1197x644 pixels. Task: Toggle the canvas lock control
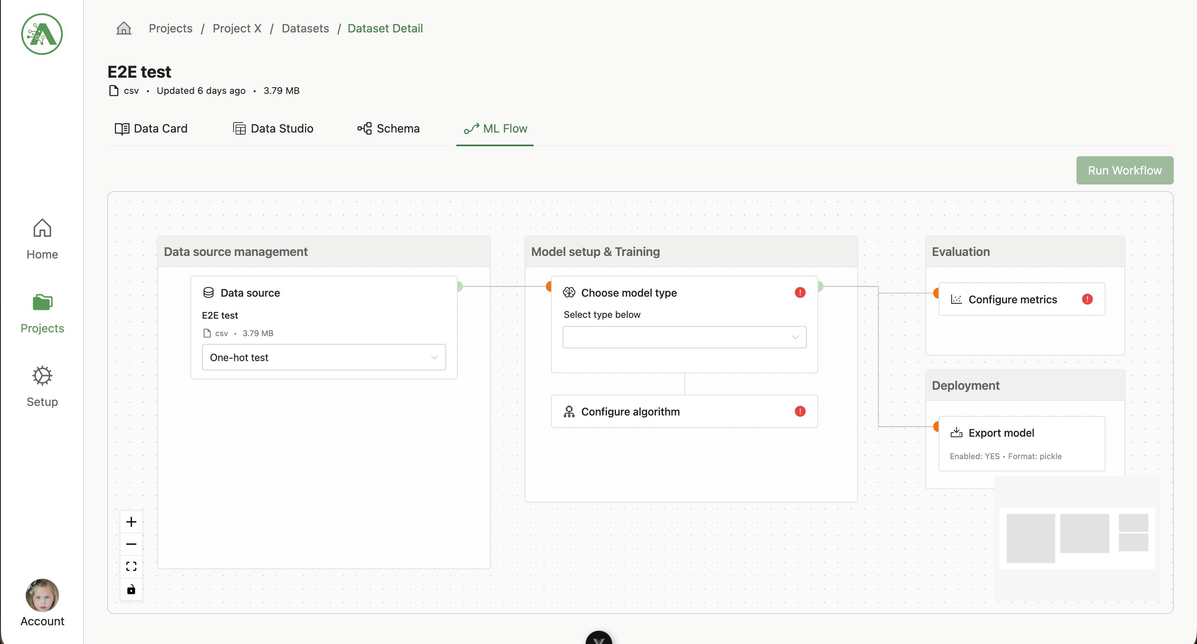click(131, 589)
